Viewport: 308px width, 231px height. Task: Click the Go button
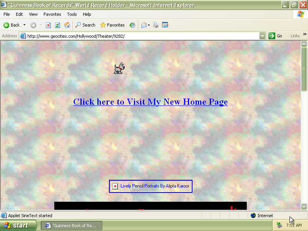[x=276, y=36]
